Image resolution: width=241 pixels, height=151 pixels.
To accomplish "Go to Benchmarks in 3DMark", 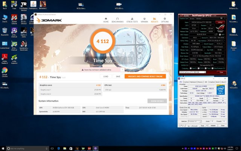I will tap(117, 20).
